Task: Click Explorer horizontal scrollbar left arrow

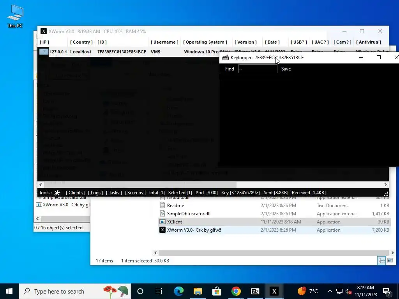Action: (155, 253)
